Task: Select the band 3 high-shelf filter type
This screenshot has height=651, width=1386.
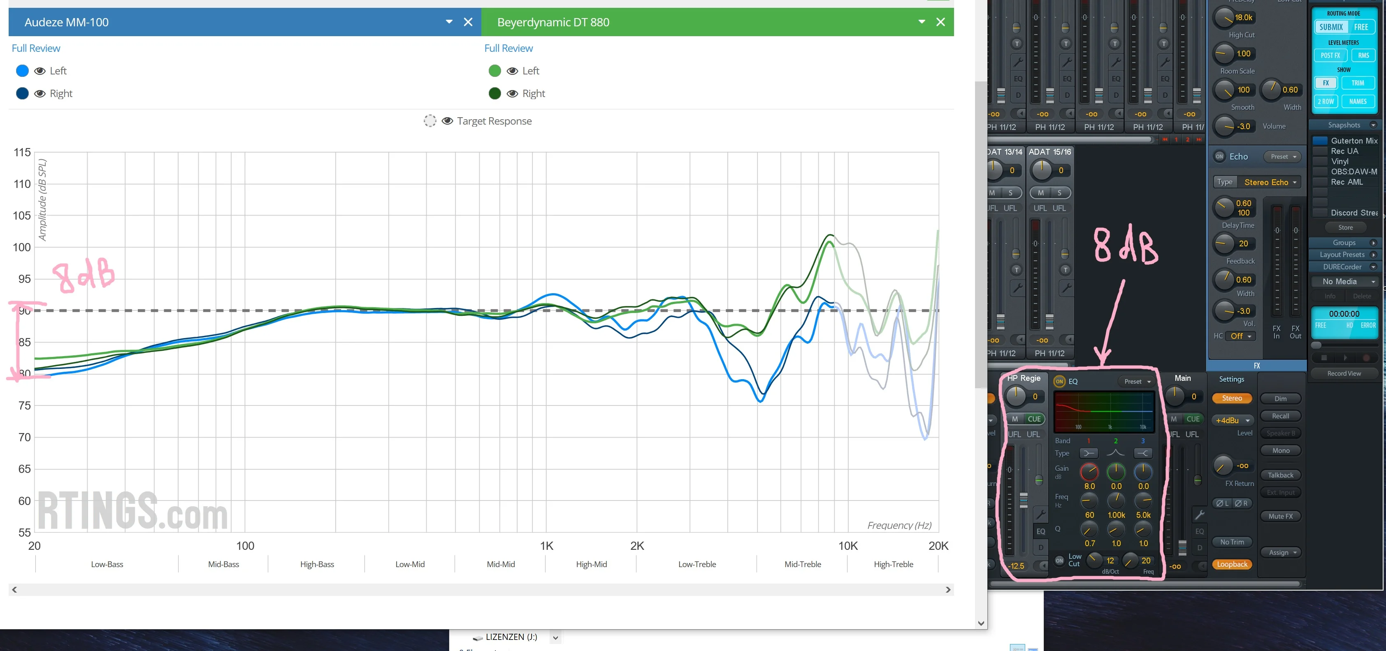Action: pos(1143,453)
